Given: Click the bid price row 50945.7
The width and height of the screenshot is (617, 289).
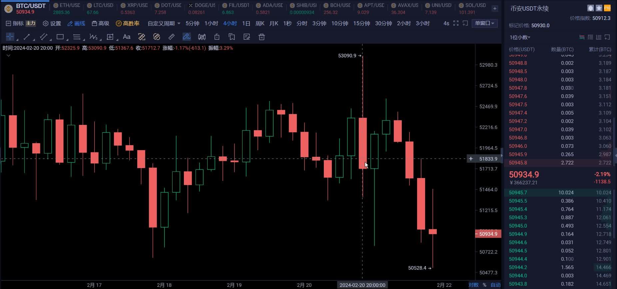Looking at the screenshot, I should (560, 193).
